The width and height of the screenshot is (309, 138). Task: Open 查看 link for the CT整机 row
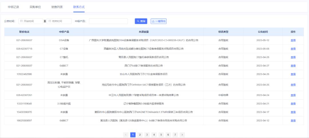(293, 57)
